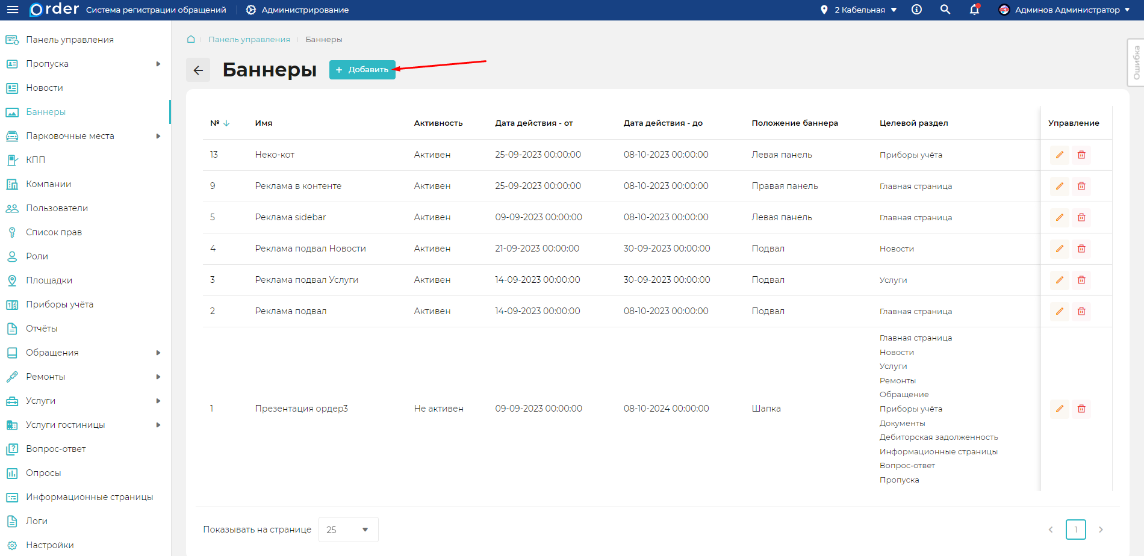
Task: Click the hamburger menu icon
Action: 13,10
